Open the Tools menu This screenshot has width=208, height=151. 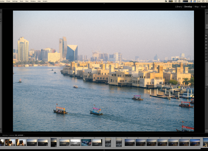tap(22, 1)
